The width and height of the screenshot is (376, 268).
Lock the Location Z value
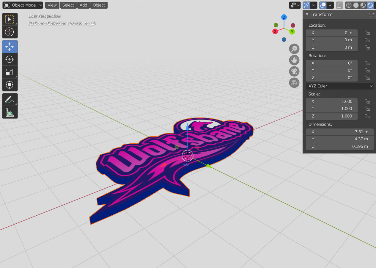click(x=368, y=47)
